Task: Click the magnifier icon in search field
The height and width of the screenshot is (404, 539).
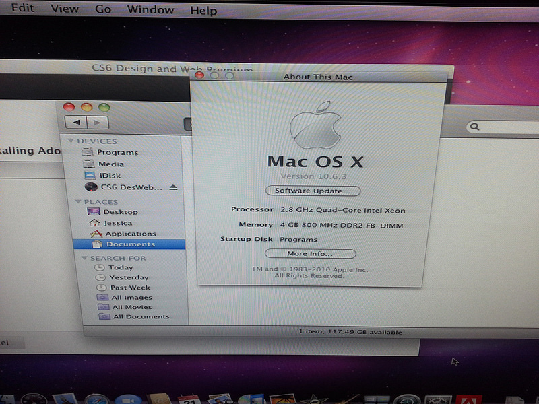Action: pos(475,127)
